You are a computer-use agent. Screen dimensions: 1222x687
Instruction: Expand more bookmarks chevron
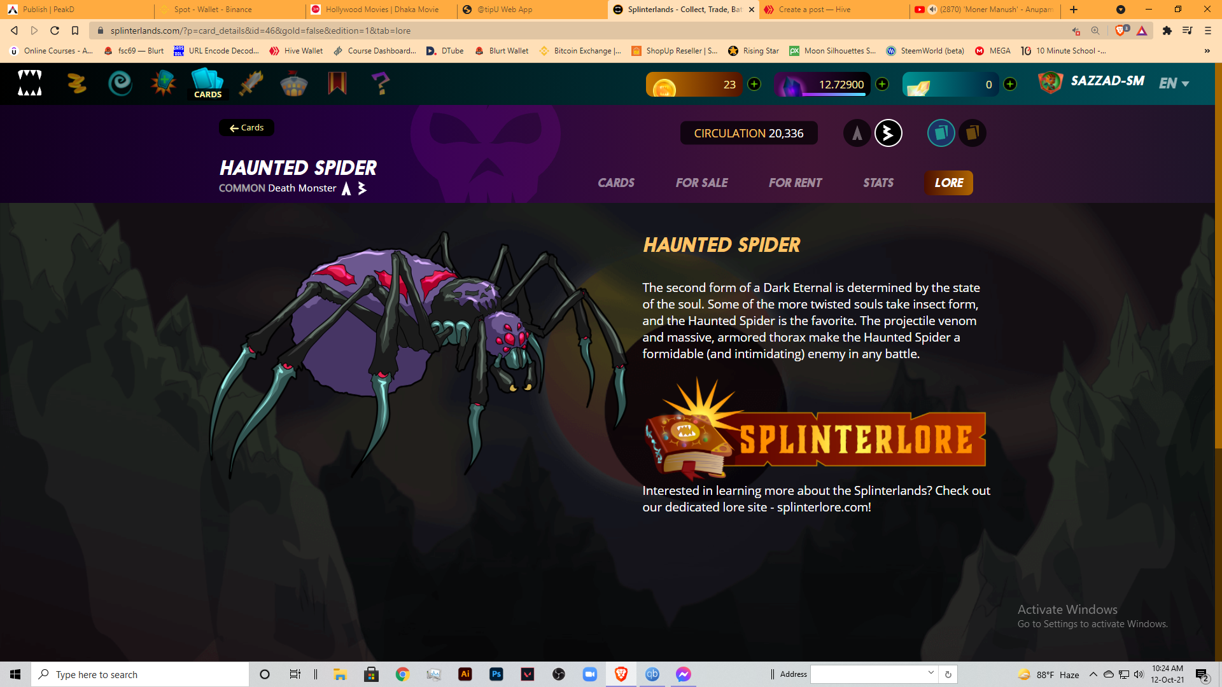[1207, 51]
